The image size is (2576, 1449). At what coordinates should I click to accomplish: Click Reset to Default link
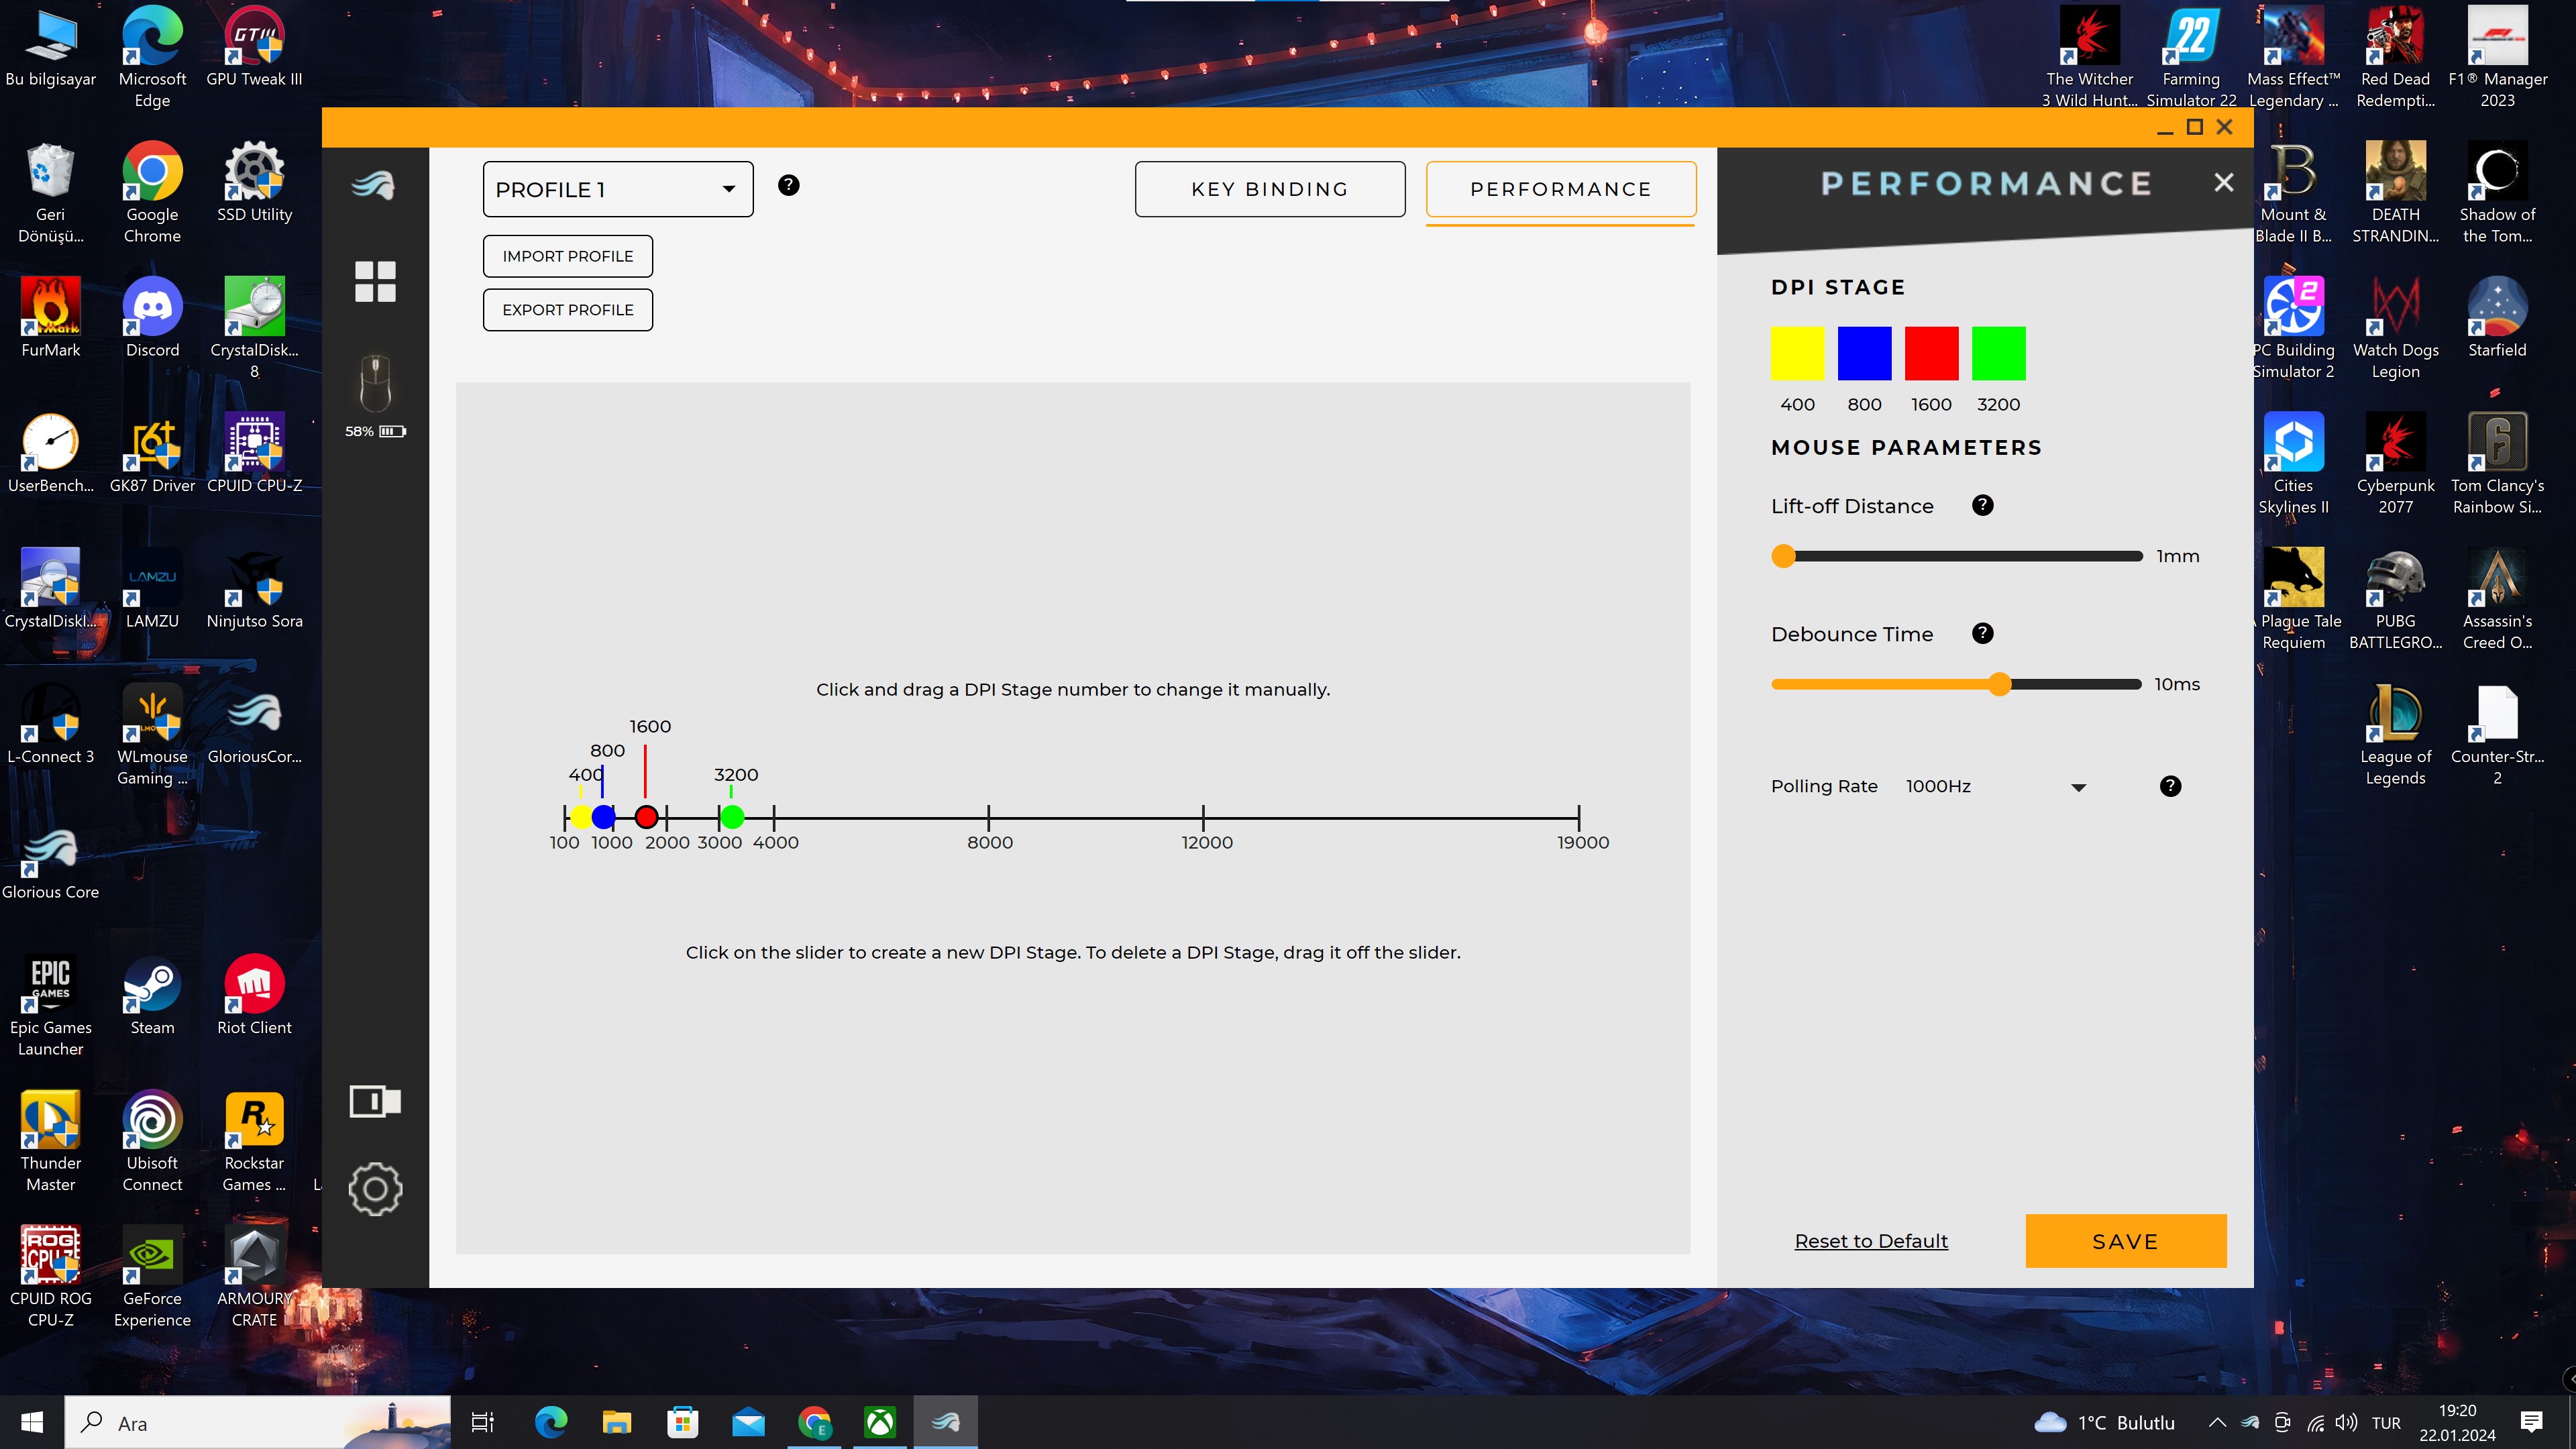(1870, 1240)
